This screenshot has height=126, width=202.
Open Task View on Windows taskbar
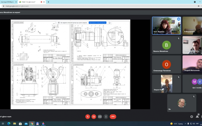(3, 124)
